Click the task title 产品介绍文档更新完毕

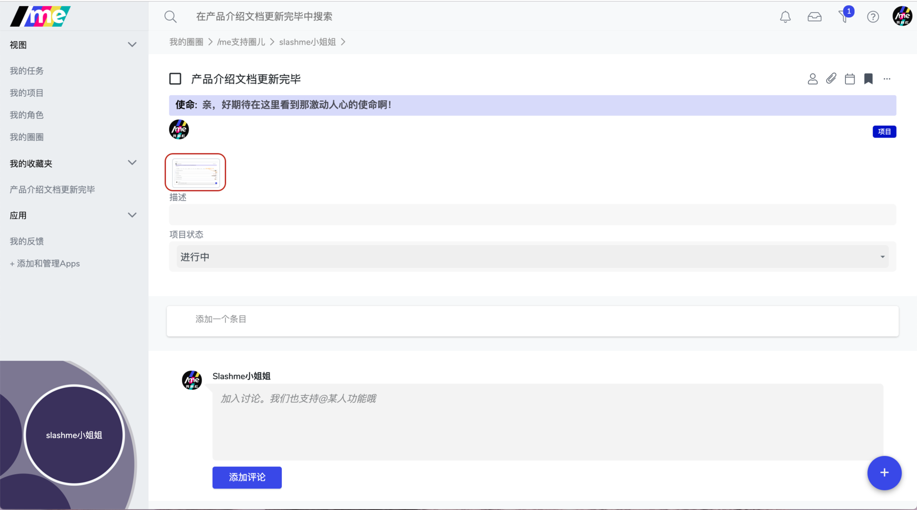246,79
